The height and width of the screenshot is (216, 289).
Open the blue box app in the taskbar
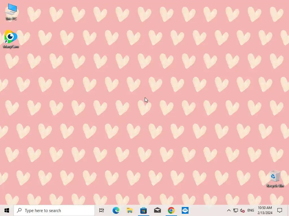click(185, 210)
